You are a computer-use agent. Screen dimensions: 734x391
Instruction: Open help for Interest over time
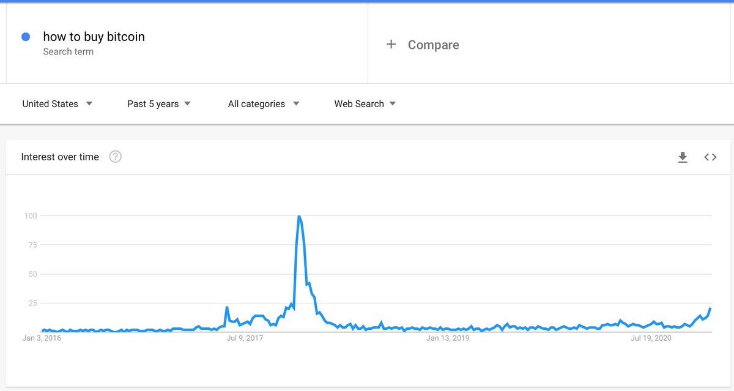(x=115, y=157)
